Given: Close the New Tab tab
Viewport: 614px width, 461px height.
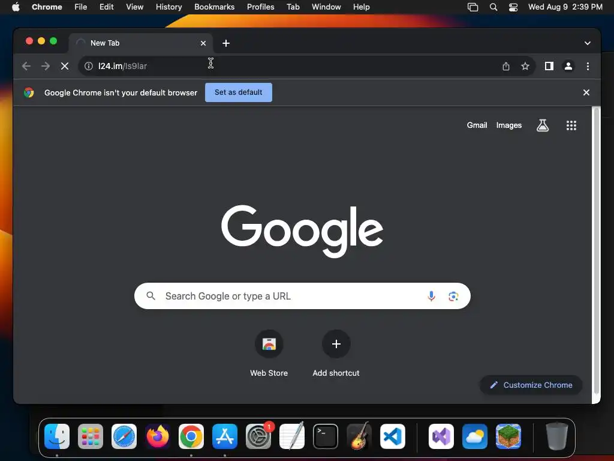Looking at the screenshot, I should click(203, 43).
